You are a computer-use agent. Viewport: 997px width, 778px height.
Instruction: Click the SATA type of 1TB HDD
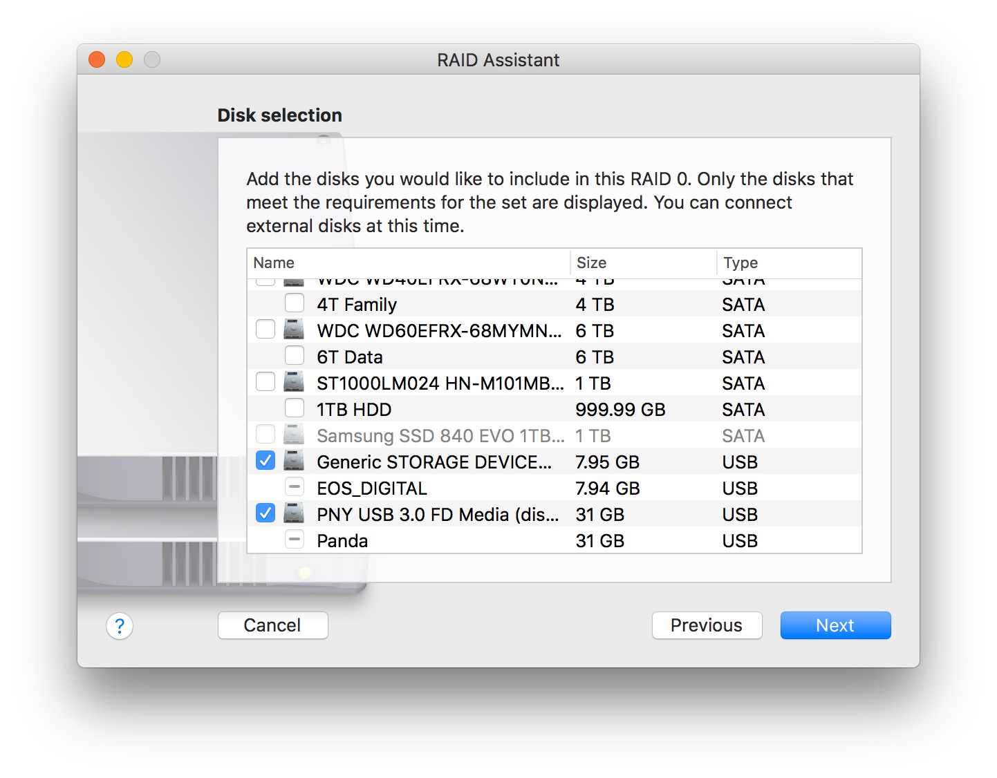(743, 410)
